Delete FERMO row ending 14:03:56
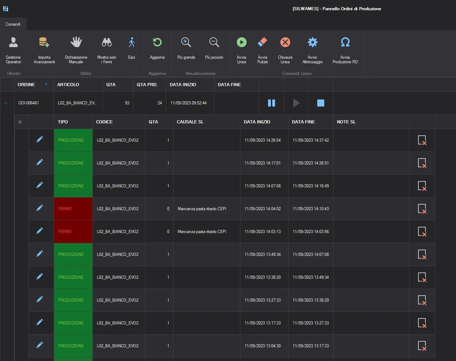 [x=422, y=232]
